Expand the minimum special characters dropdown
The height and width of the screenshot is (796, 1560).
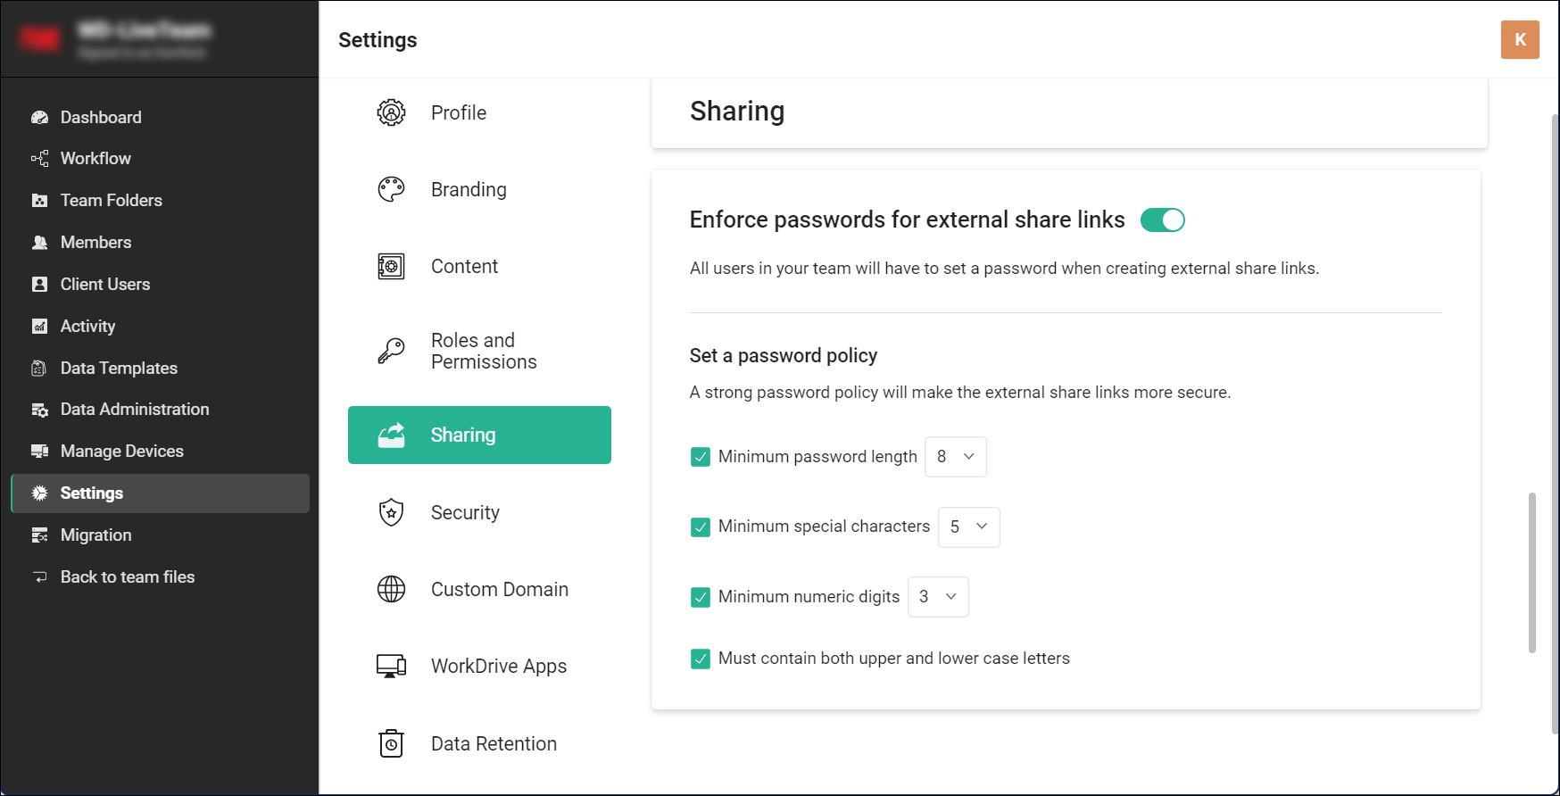[x=968, y=527]
